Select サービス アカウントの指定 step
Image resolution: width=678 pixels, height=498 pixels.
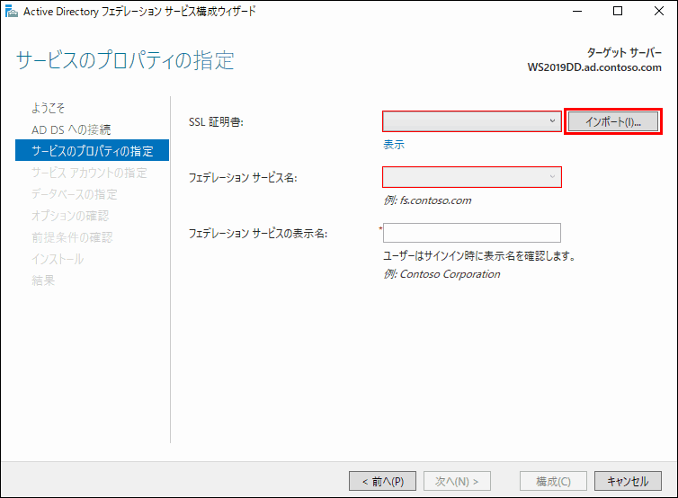coord(89,173)
